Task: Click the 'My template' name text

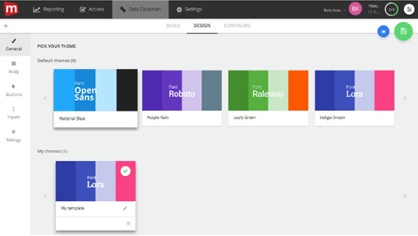Action: pos(72,208)
